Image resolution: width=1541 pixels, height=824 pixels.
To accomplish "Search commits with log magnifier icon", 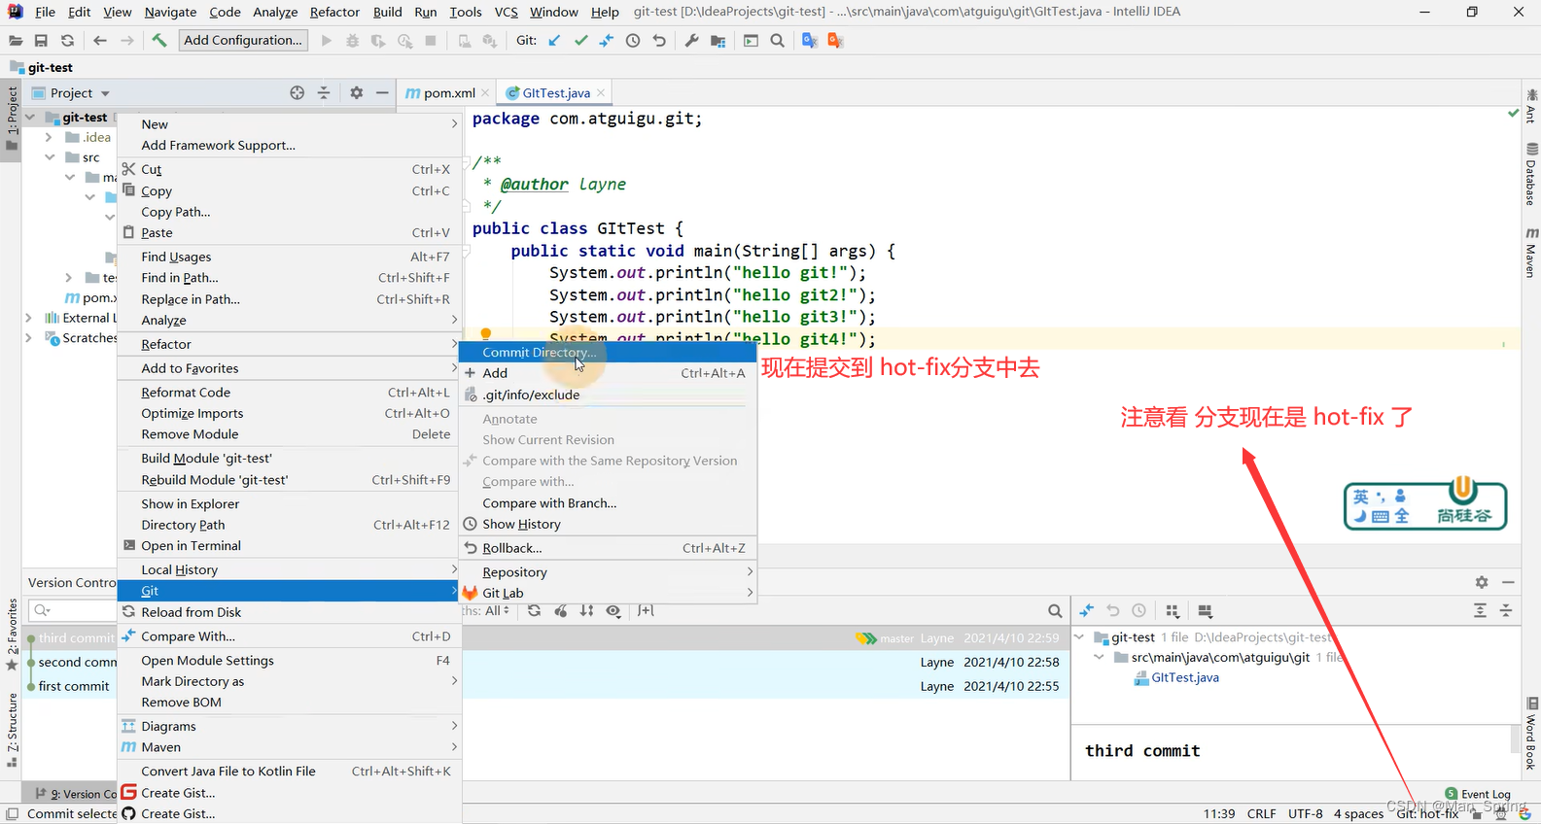I will [1055, 611].
